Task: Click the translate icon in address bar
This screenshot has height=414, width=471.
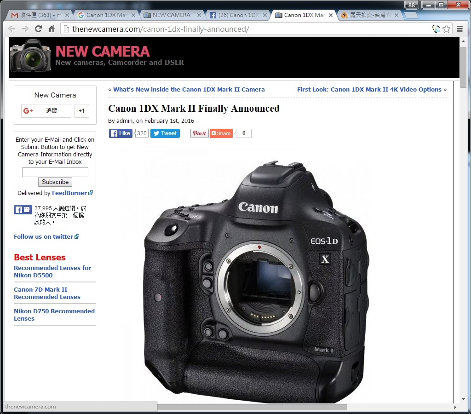Action: 436,29
